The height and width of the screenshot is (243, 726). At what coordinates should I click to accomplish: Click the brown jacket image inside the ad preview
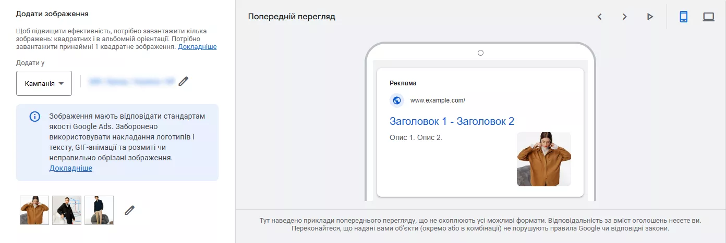[543, 159]
